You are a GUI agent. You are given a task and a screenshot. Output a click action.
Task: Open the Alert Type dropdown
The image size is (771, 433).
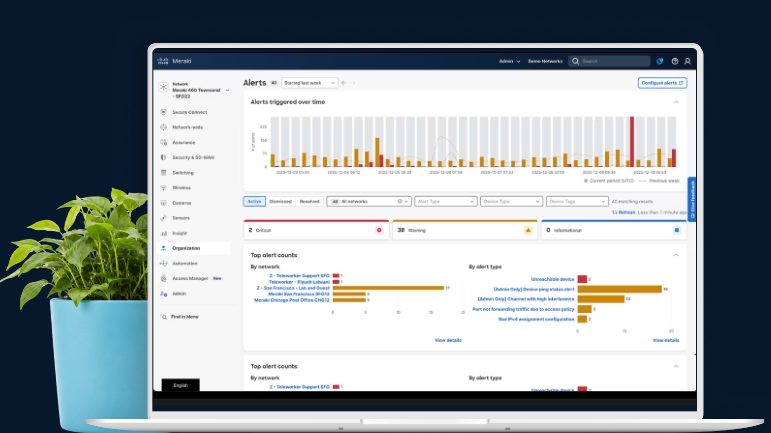[446, 201]
